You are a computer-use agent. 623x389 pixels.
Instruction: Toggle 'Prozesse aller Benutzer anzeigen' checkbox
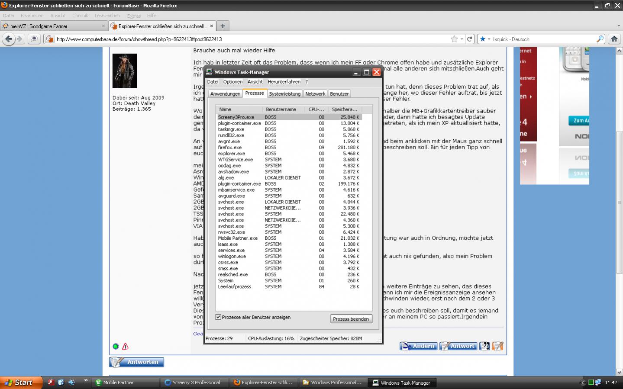point(218,317)
